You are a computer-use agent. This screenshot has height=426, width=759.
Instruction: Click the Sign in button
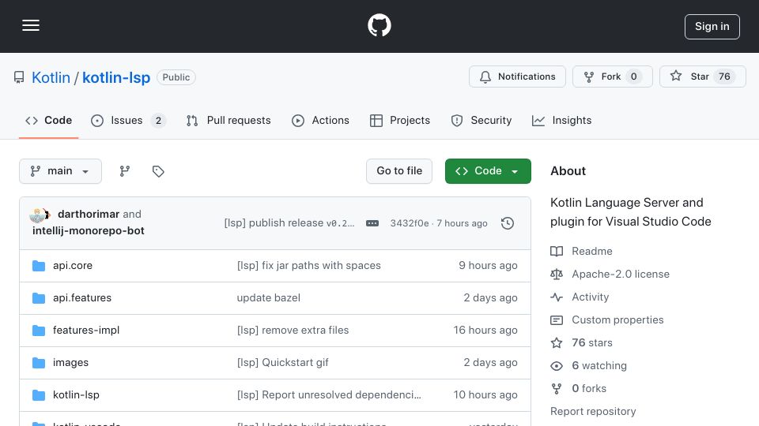[x=712, y=27]
